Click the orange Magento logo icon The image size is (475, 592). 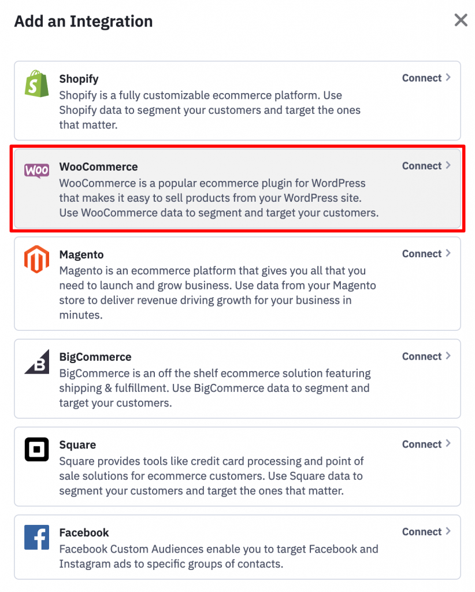tap(36, 259)
